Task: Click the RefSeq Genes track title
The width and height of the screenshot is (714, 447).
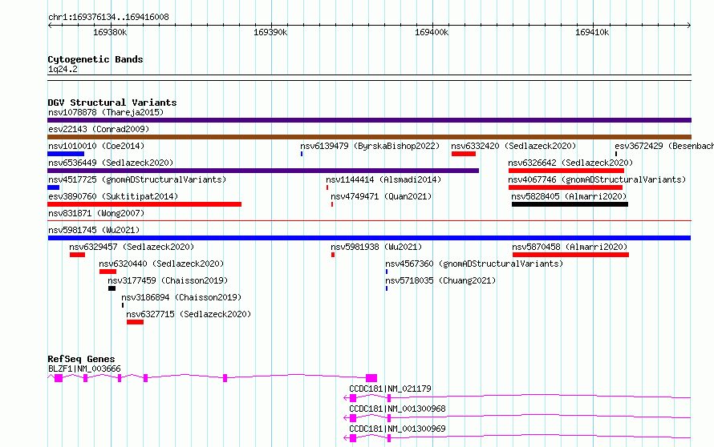Action: 81,359
